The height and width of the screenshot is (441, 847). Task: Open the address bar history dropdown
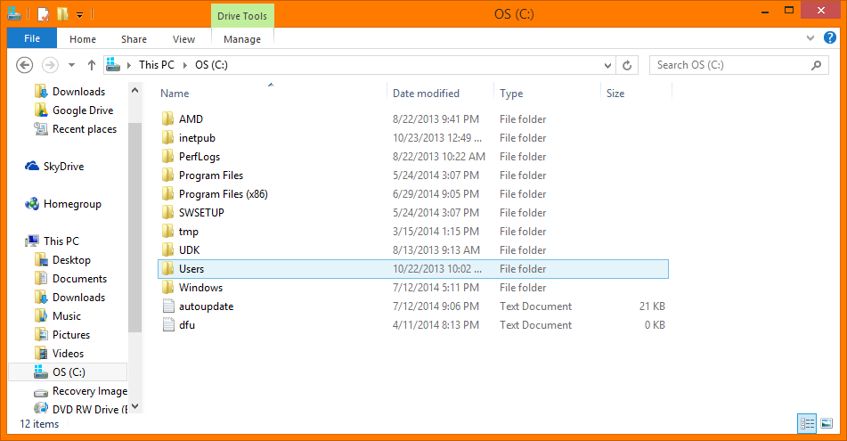[607, 65]
